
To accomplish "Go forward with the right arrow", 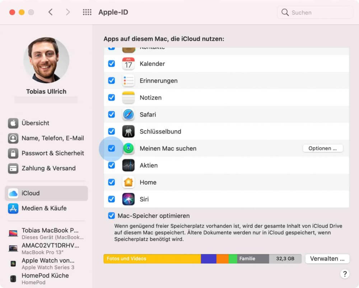I will (x=68, y=12).
